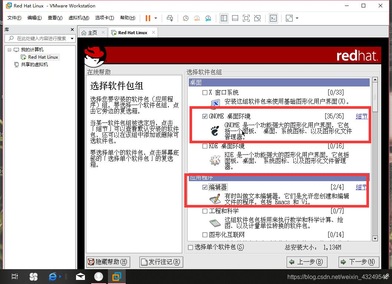Toggle the thumbnail bar view
The image size is (392, 284).
point(235,18)
